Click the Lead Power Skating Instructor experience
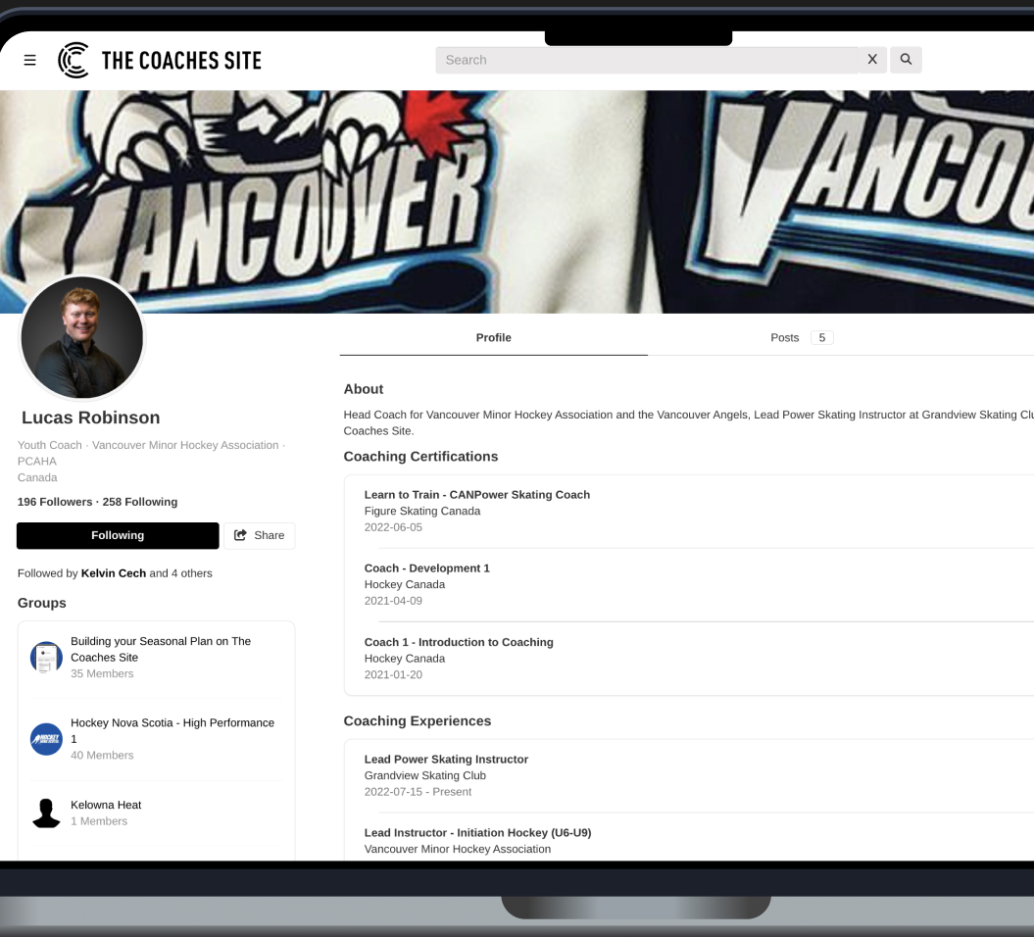The image size is (1034, 937). point(446,759)
